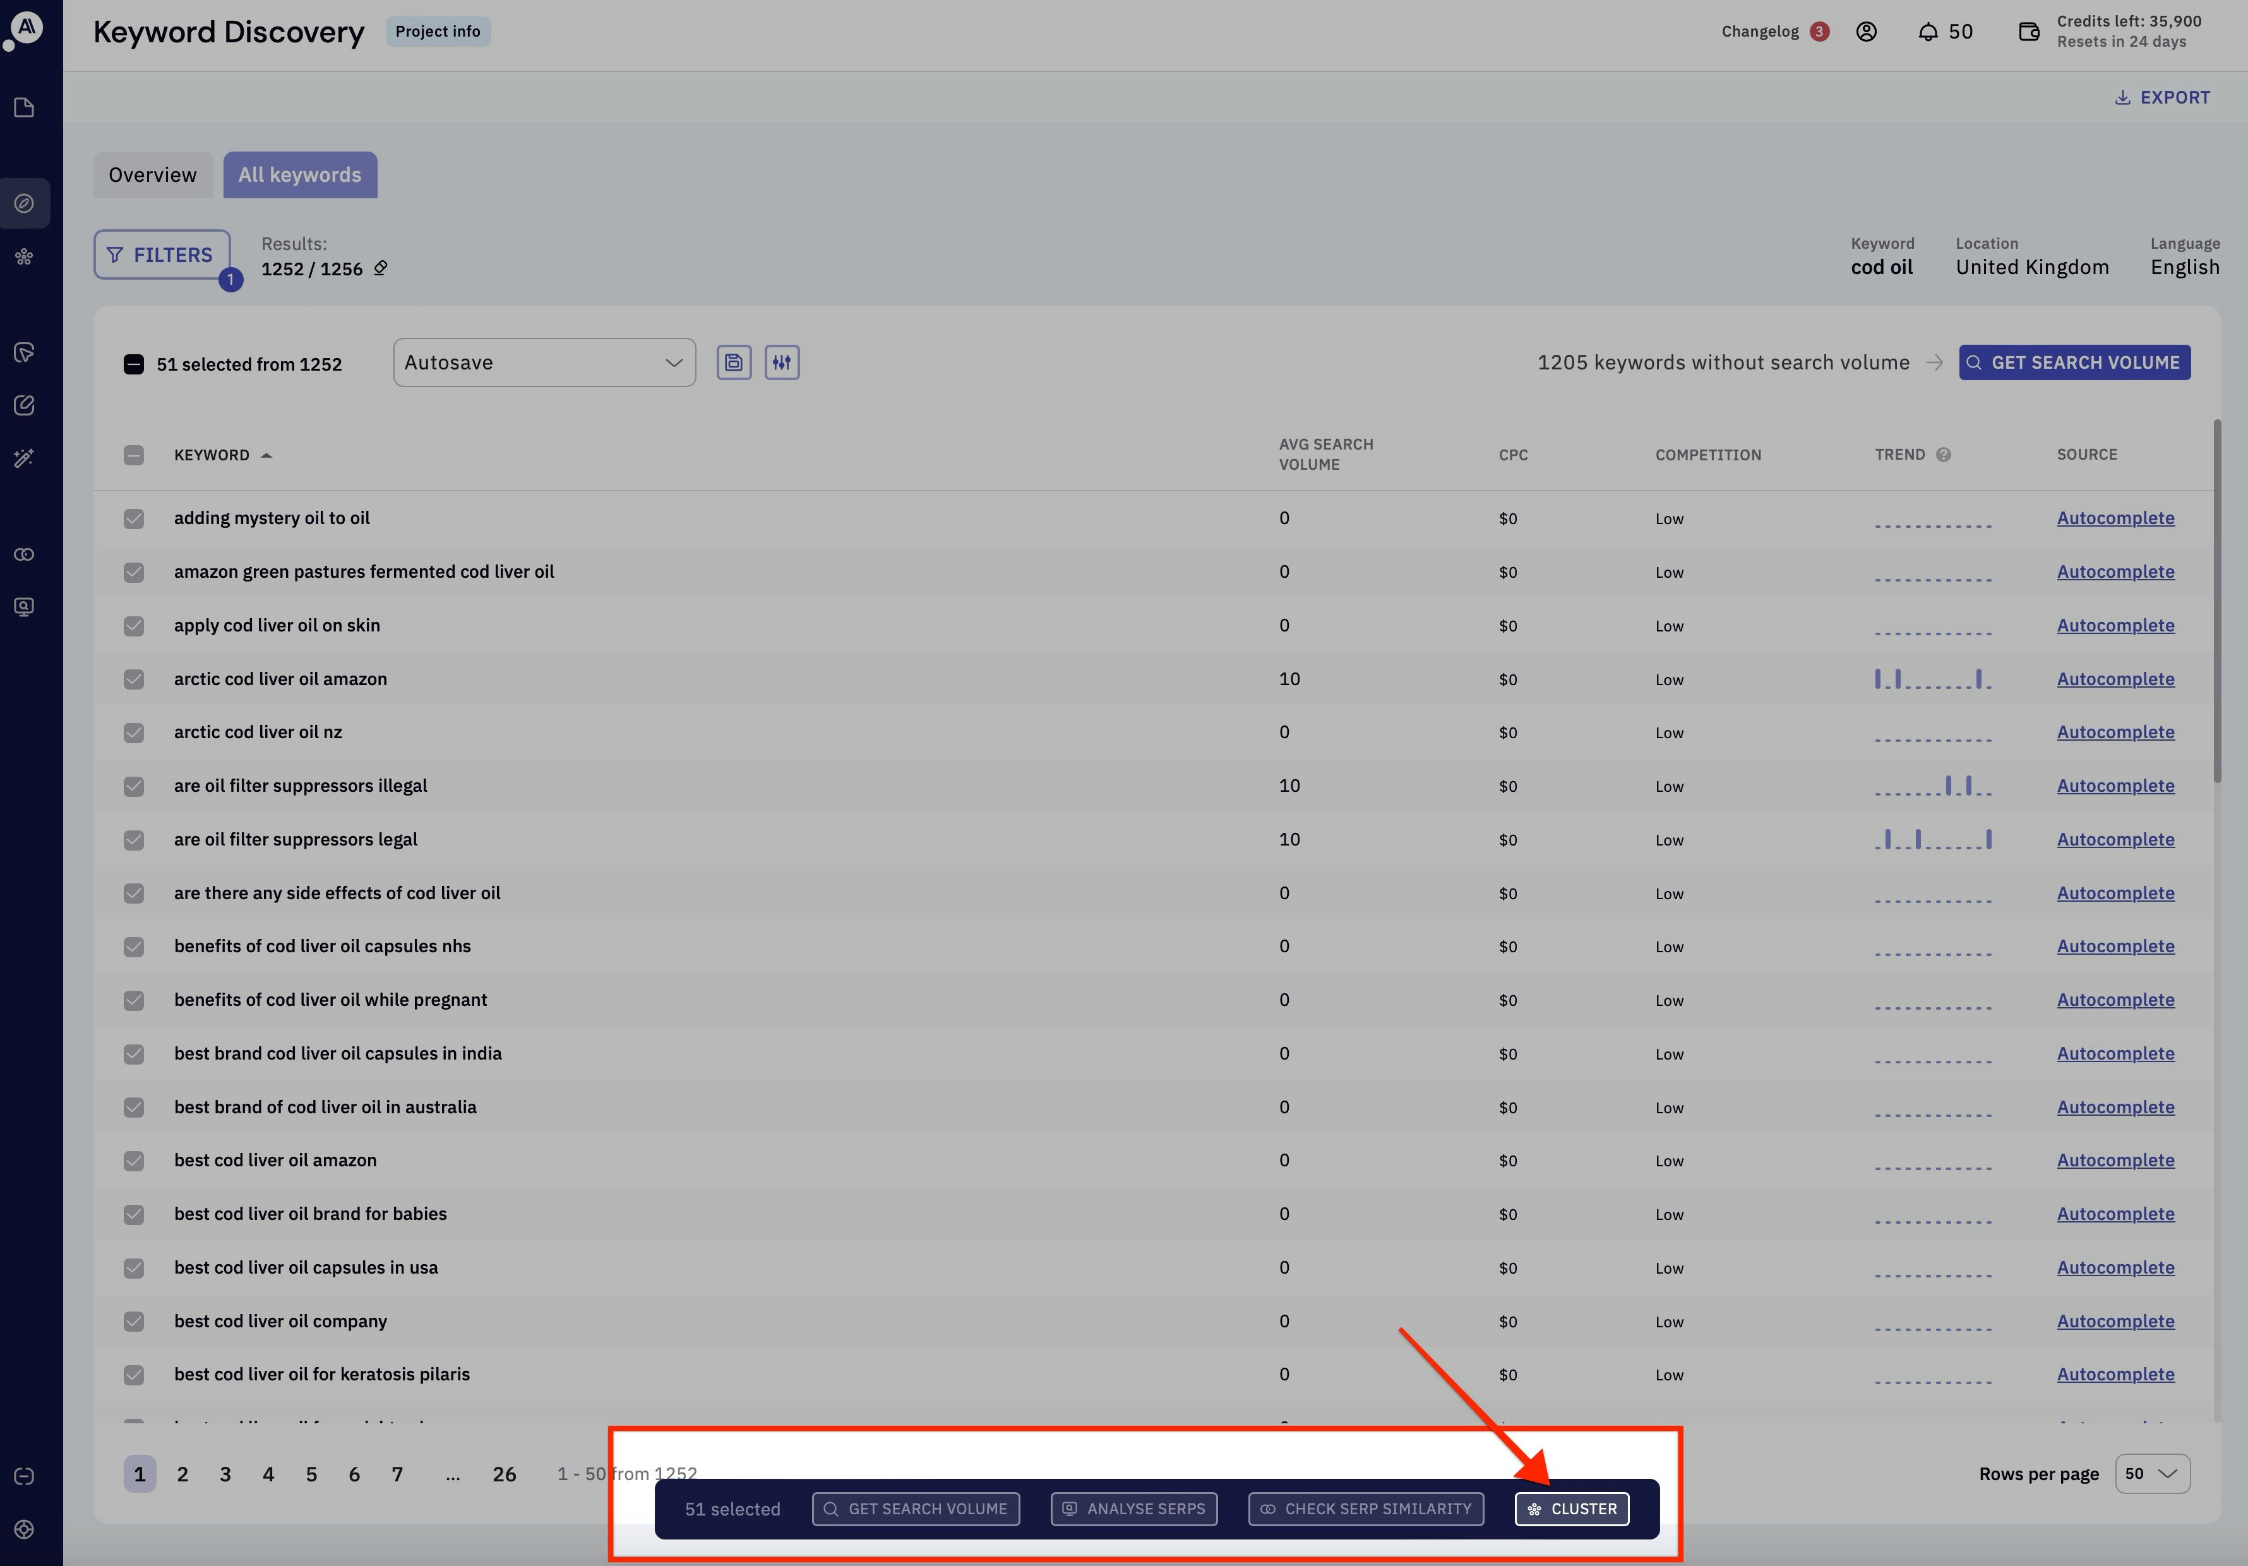Uncheck 'adding mystery oil to oil' row
Image resolution: width=2248 pixels, height=1566 pixels.
[134, 518]
